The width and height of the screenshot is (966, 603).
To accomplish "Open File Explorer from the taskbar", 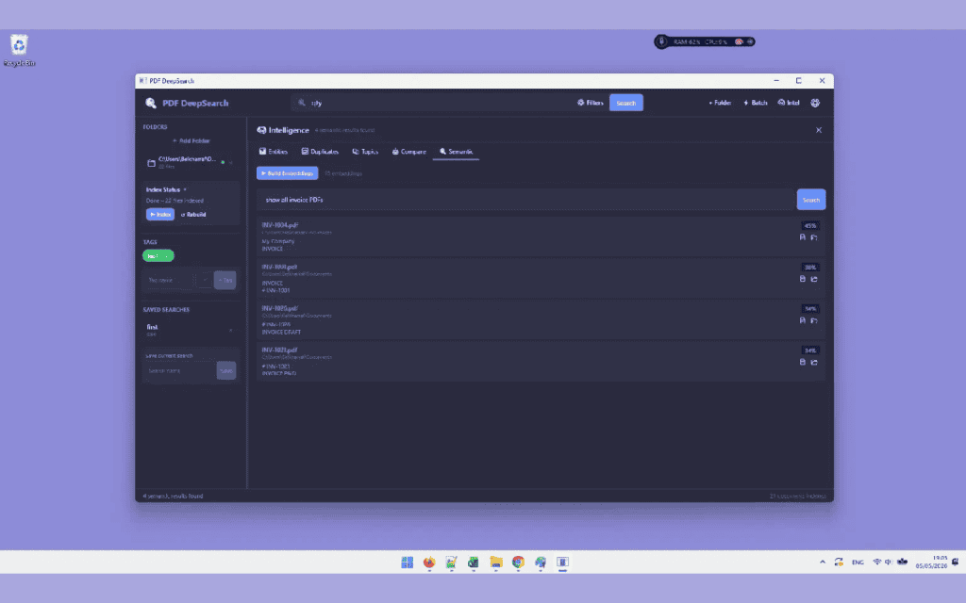I will (x=496, y=562).
